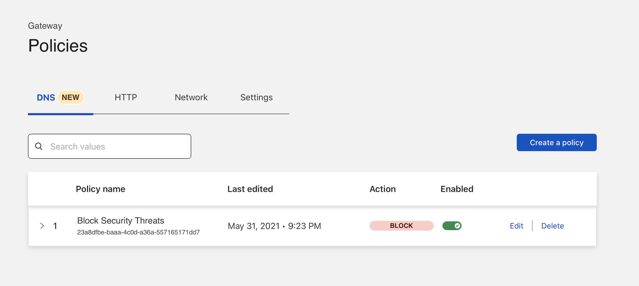
Task: Go to the Network tab
Action: (x=191, y=98)
